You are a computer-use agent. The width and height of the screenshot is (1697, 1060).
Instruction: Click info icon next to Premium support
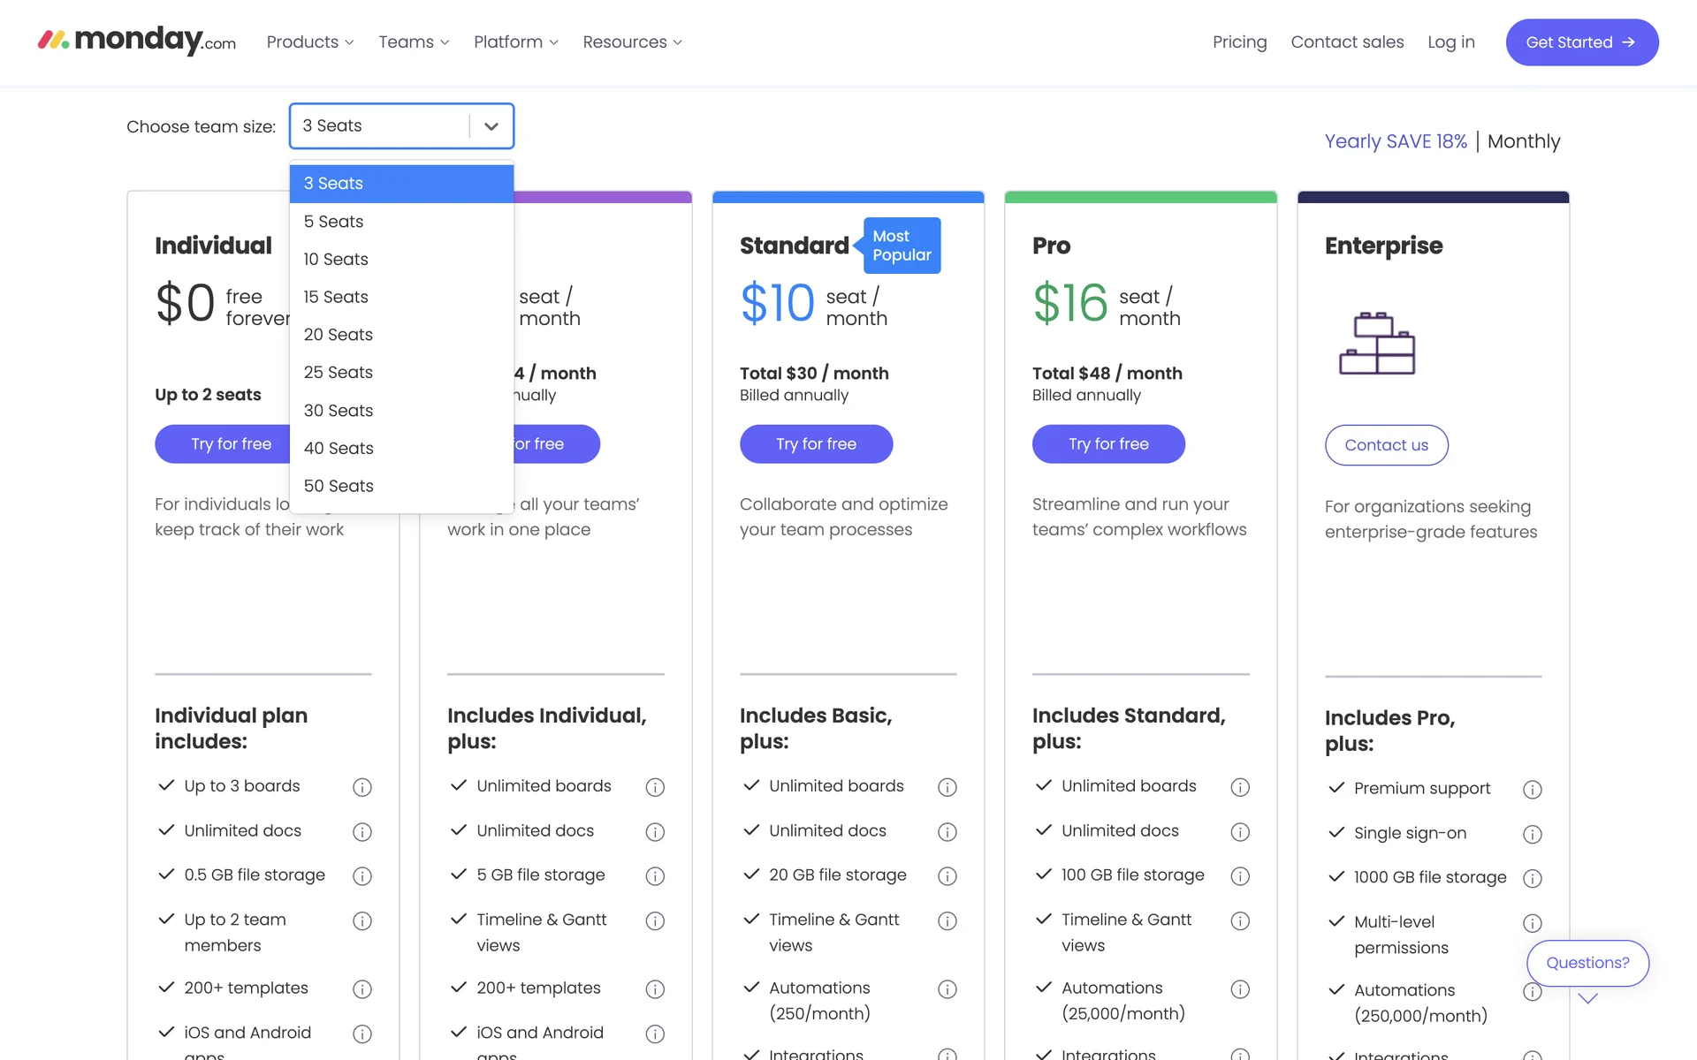click(x=1533, y=790)
